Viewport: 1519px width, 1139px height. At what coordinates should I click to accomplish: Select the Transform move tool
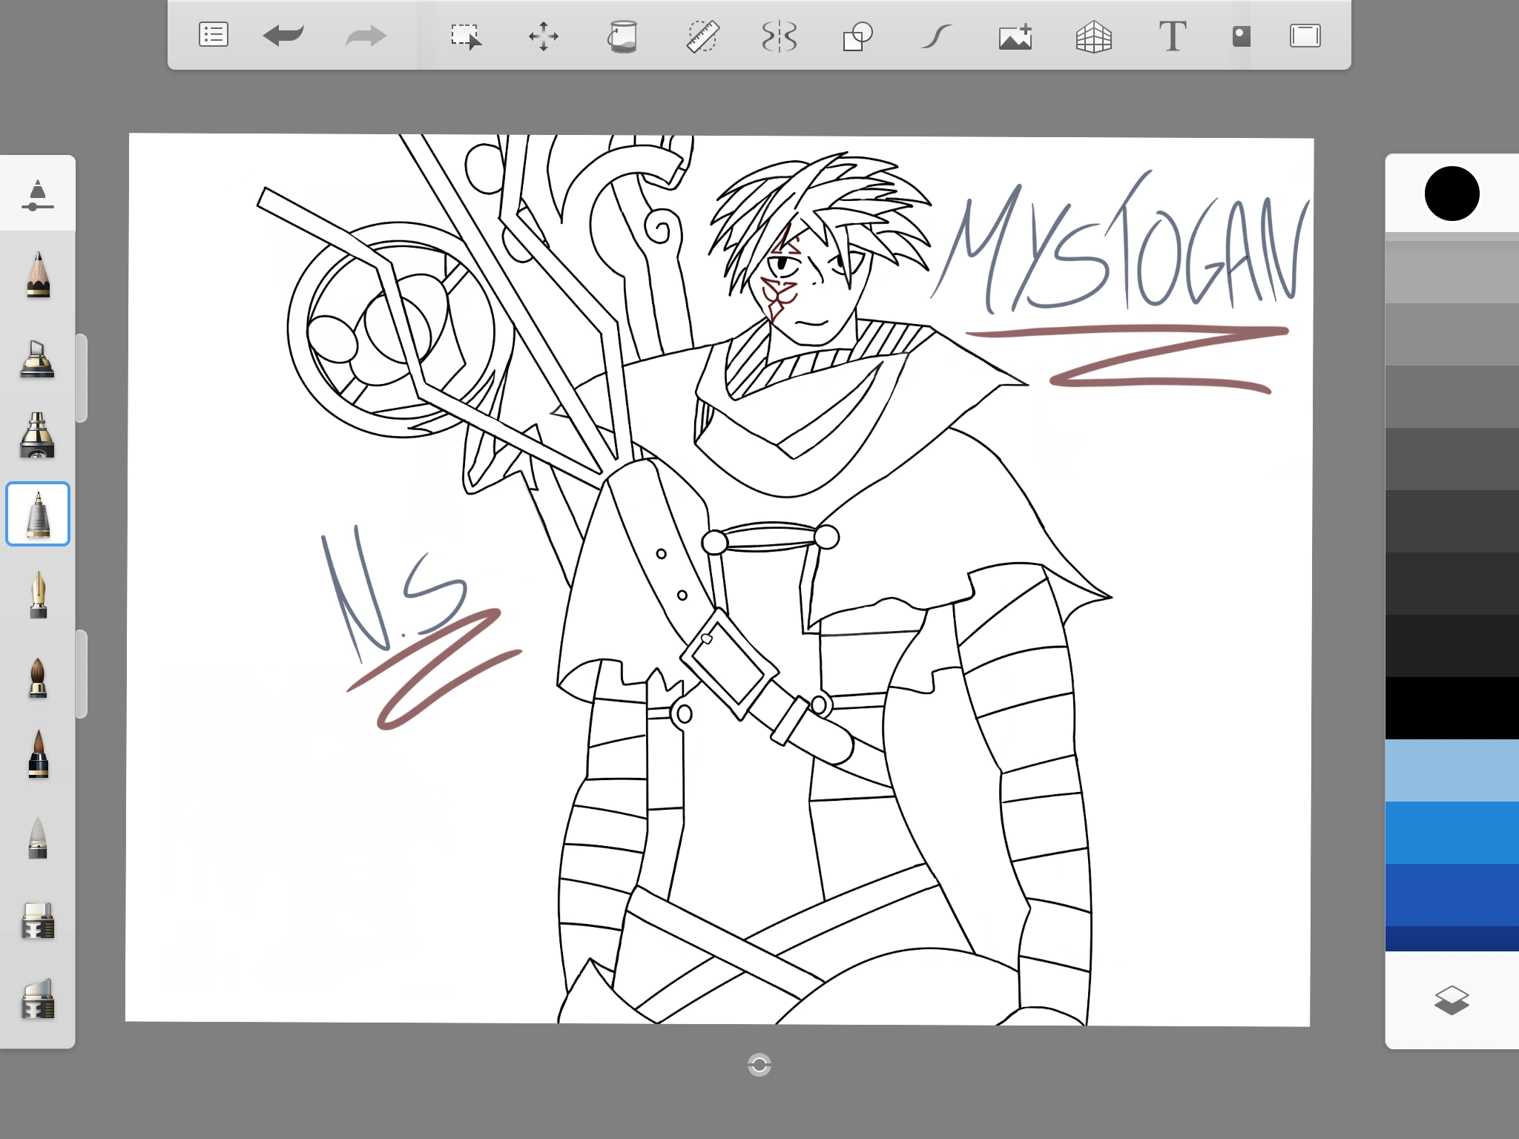coord(544,36)
